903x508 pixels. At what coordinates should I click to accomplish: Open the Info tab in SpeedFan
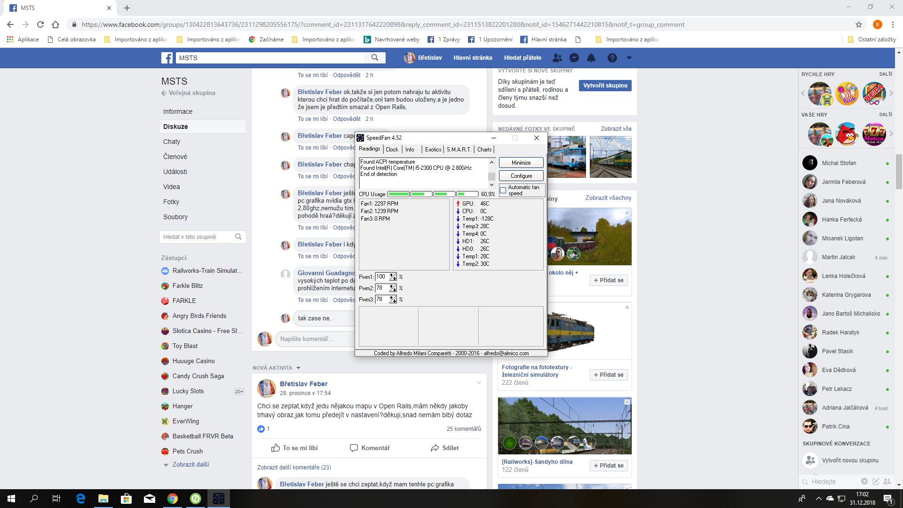tap(410, 150)
